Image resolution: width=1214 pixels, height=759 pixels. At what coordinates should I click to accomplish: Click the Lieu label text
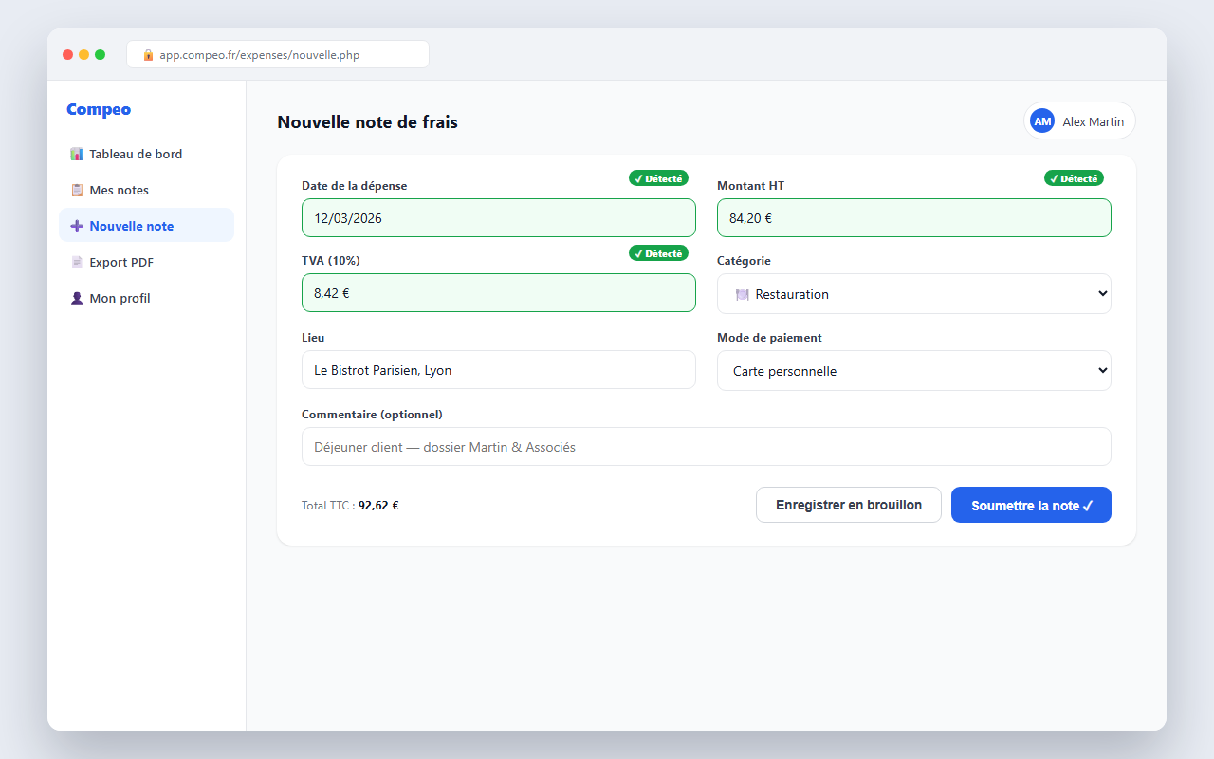coord(313,338)
